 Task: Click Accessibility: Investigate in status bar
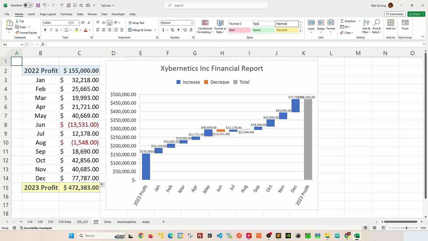36,228
